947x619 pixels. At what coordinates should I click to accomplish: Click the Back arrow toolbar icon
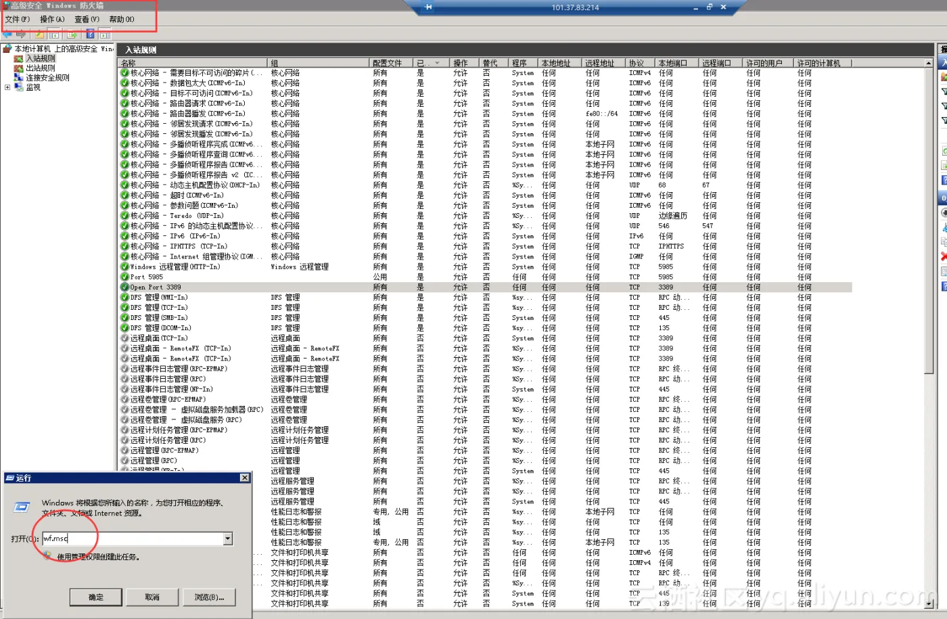pos(7,35)
